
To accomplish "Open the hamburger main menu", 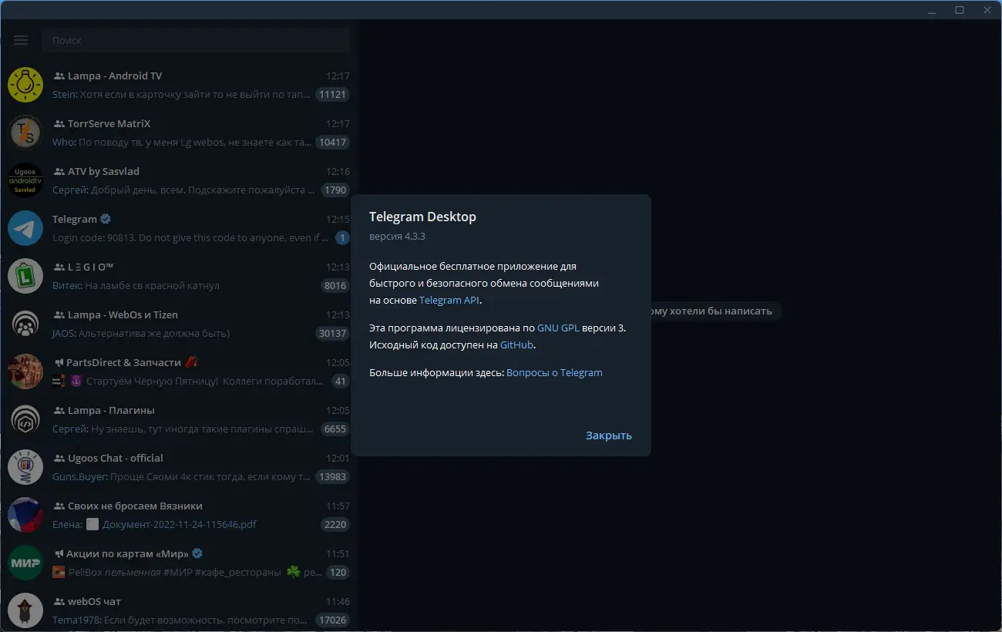I will 21,40.
